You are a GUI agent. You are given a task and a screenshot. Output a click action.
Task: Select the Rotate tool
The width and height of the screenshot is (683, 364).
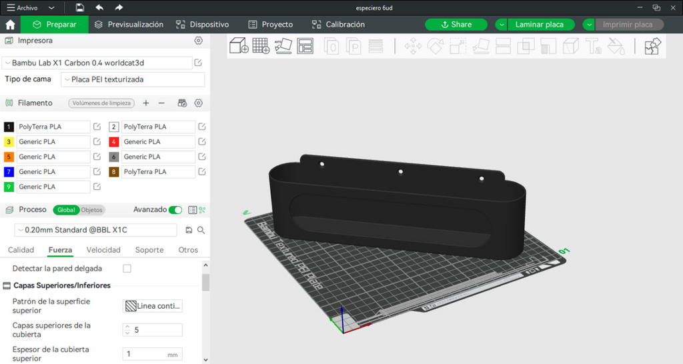435,46
